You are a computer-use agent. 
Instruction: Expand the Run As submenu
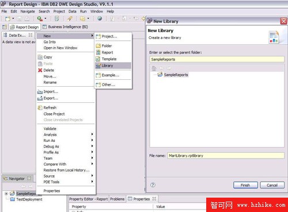click(x=66, y=141)
